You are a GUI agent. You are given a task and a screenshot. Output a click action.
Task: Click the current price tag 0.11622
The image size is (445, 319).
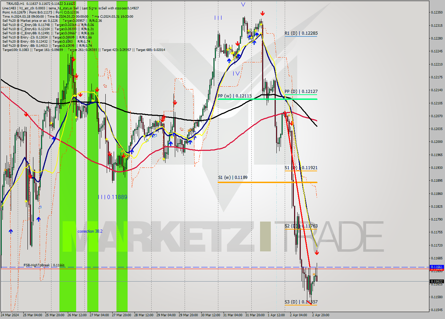[x=437, y=281]
